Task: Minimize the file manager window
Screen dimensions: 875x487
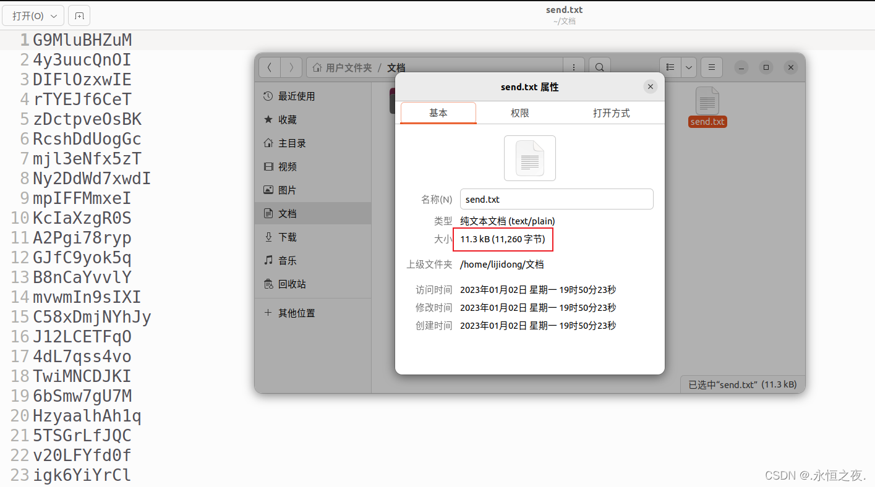Action: (x=741, y=67)
